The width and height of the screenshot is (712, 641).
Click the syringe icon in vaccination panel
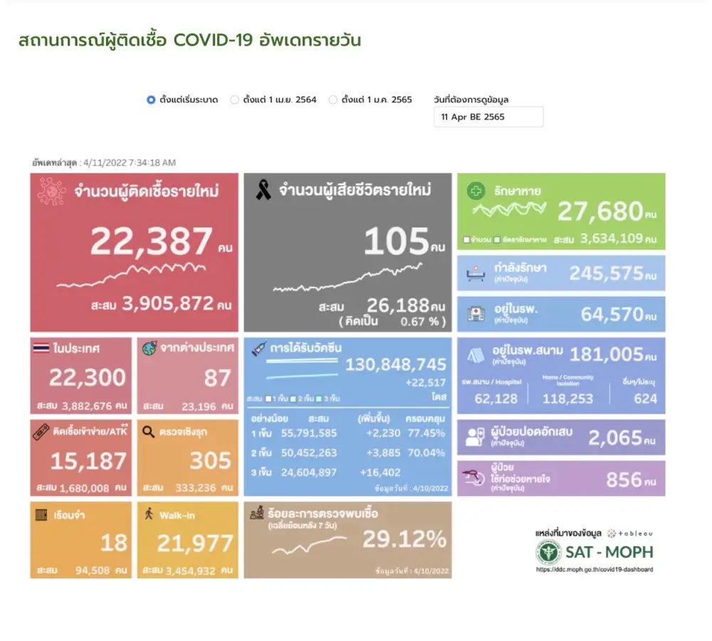(x=258, y=349)
